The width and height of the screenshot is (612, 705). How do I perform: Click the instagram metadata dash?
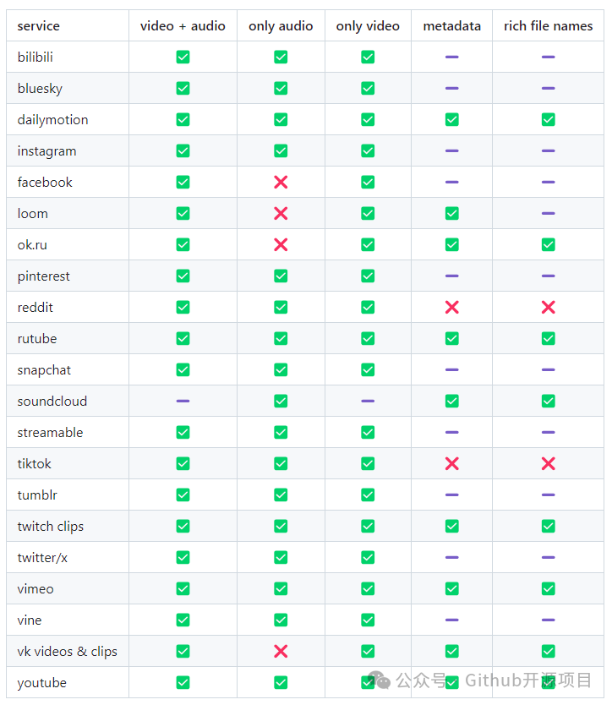[x=452, y=151]
